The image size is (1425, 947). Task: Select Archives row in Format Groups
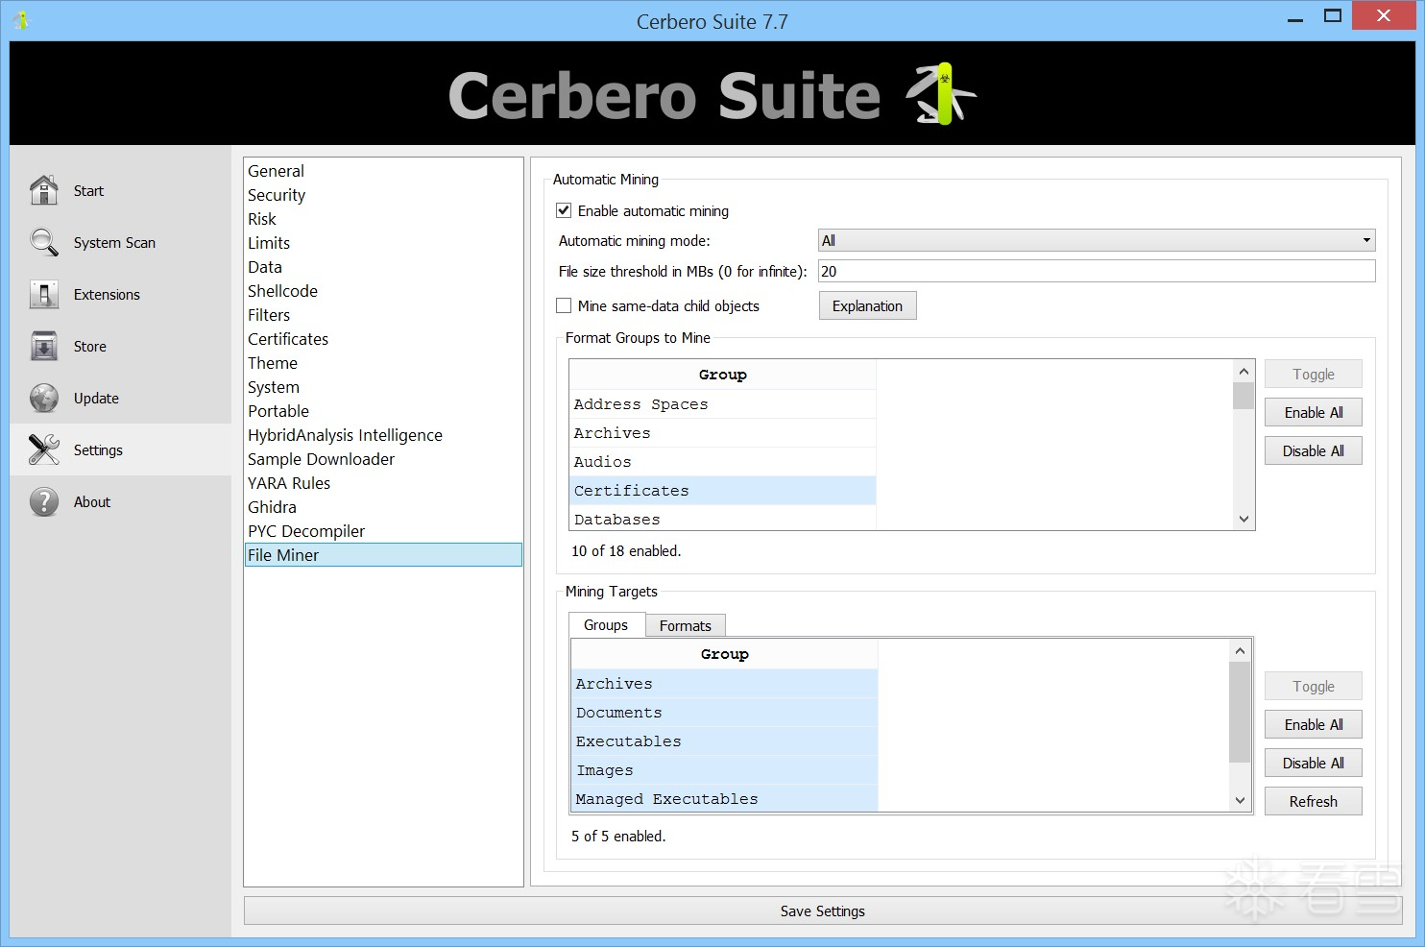[x=723, y=433]
